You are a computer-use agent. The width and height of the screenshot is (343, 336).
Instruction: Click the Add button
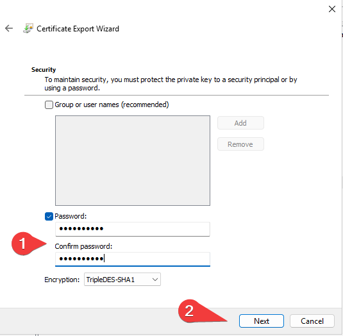tap(240, 123)
